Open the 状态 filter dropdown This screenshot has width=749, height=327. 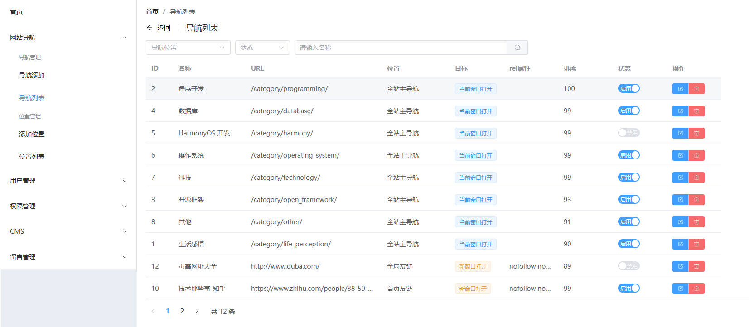tap(262, 48)
